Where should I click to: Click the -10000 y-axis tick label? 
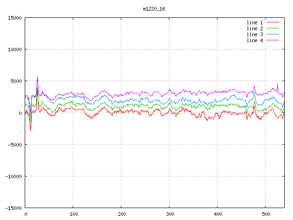[13, 176]
